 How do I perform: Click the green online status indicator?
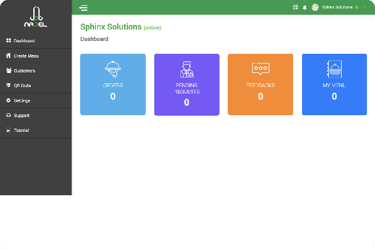click(356, 8)
